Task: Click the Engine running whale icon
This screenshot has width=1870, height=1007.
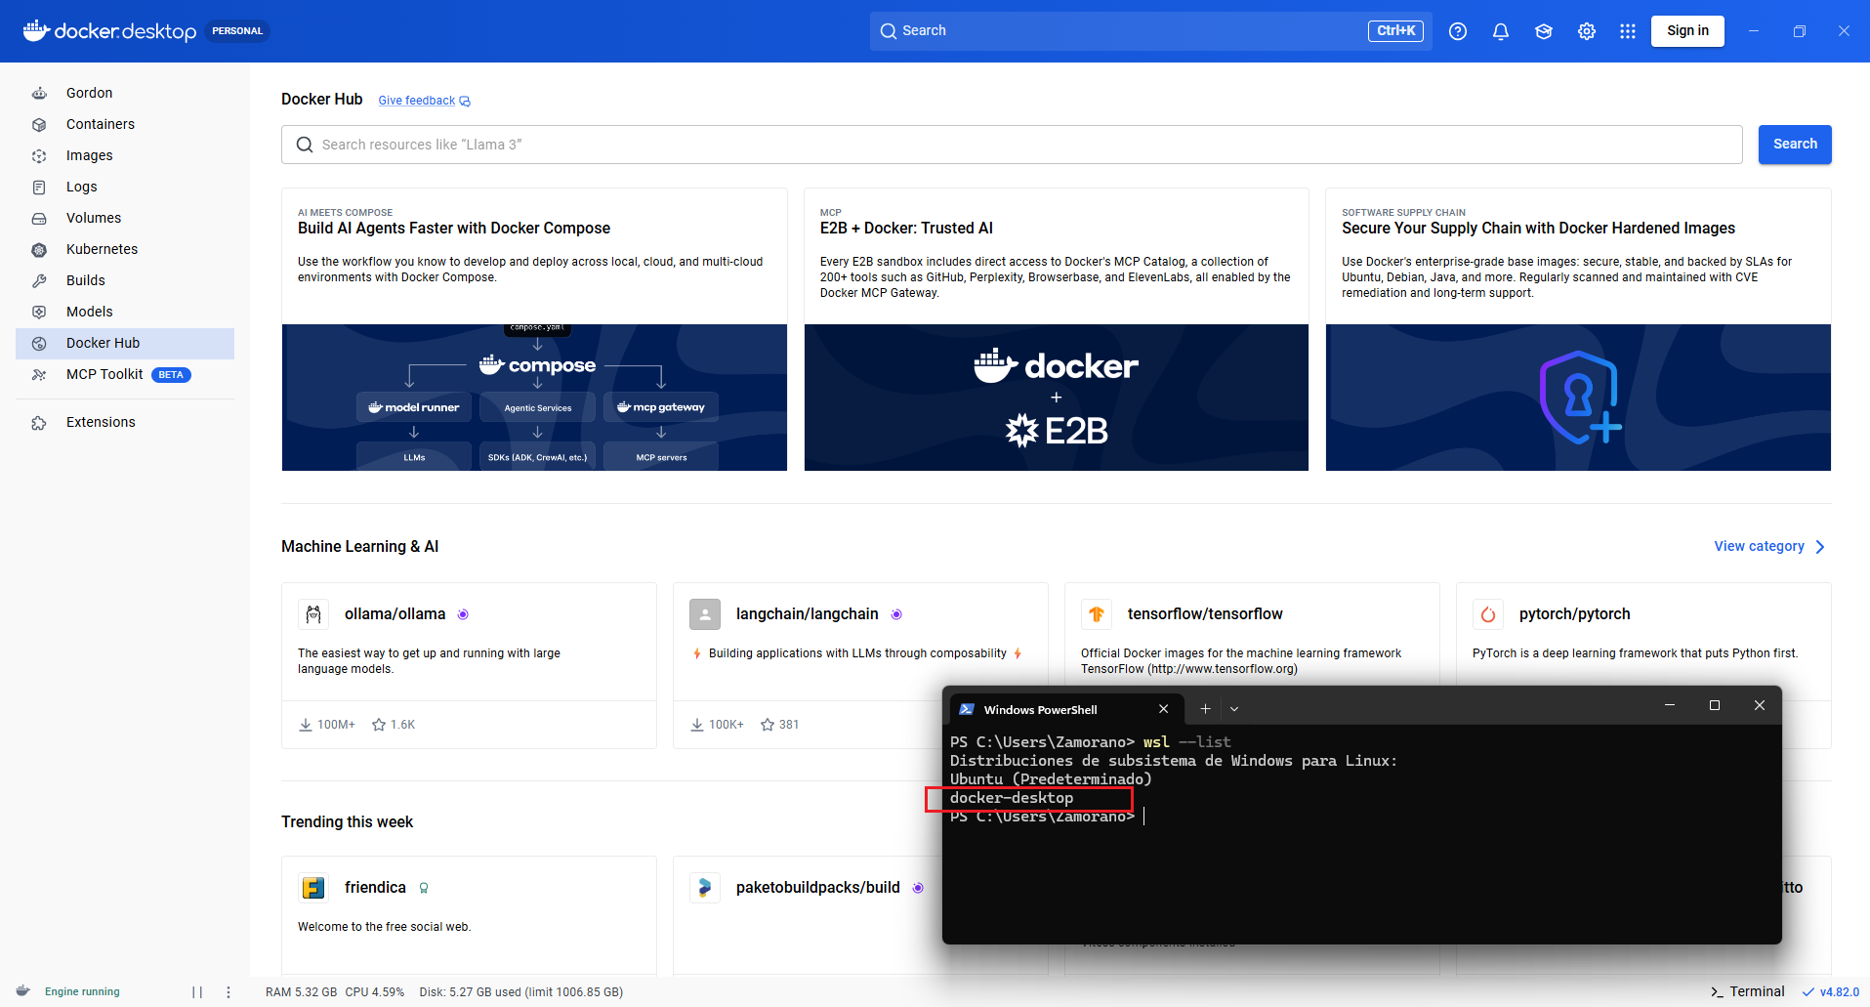Action: pyautogui.click(x=23, y=990)
